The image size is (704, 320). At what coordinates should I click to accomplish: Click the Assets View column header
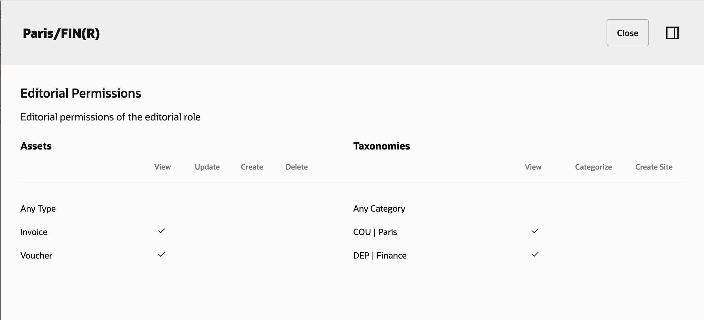pyautogui.click(x=162, y=167)
